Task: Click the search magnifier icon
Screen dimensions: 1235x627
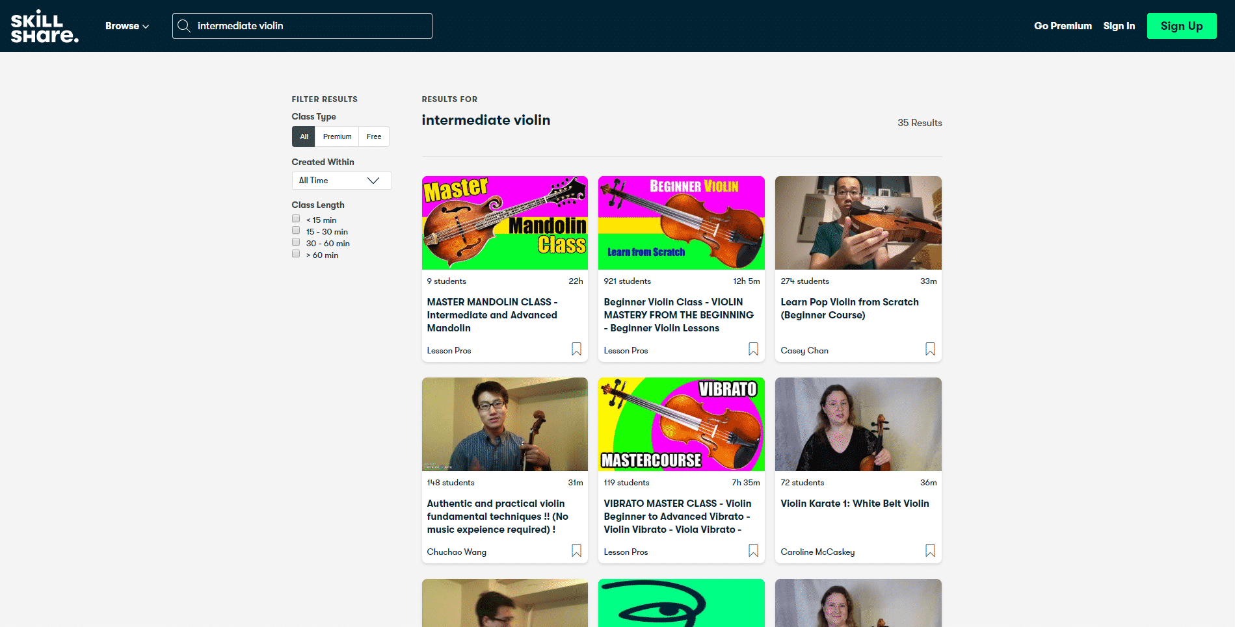Action: coord(184,26)
